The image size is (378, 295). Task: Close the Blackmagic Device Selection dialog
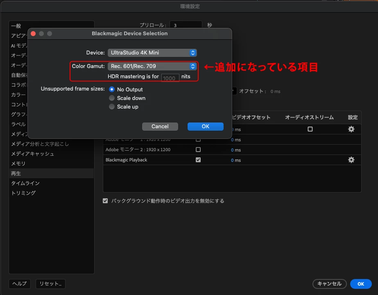pos(33,34)
